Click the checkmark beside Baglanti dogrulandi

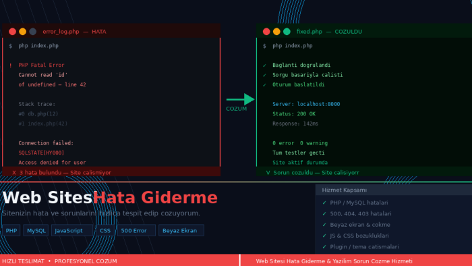click(x=264, y=65)
